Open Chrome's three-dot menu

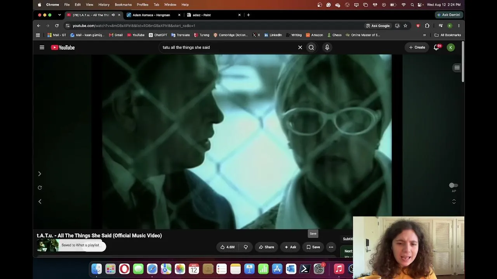click(x=459, y=26)
